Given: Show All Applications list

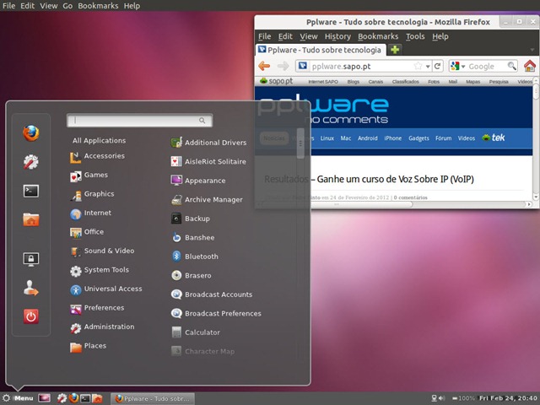Looking at the screenshot, I should point(100,141).
